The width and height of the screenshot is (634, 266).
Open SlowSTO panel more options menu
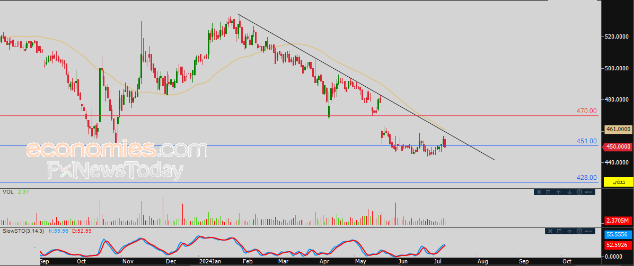tap(589, 231)
